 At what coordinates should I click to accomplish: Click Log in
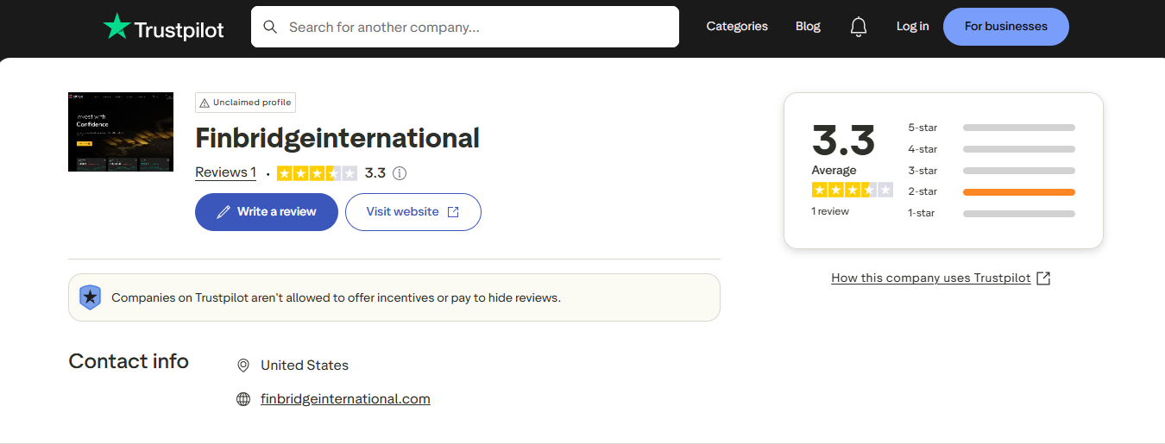[912, 27]
